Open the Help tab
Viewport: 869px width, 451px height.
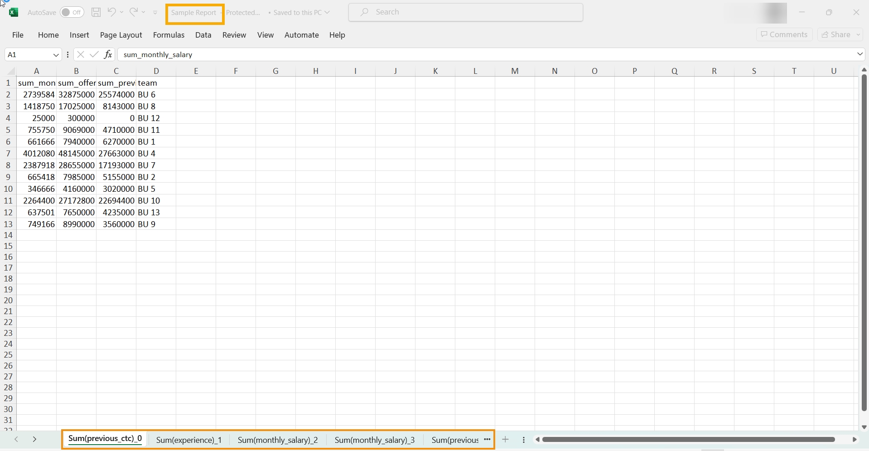click(x=337, y=35)
